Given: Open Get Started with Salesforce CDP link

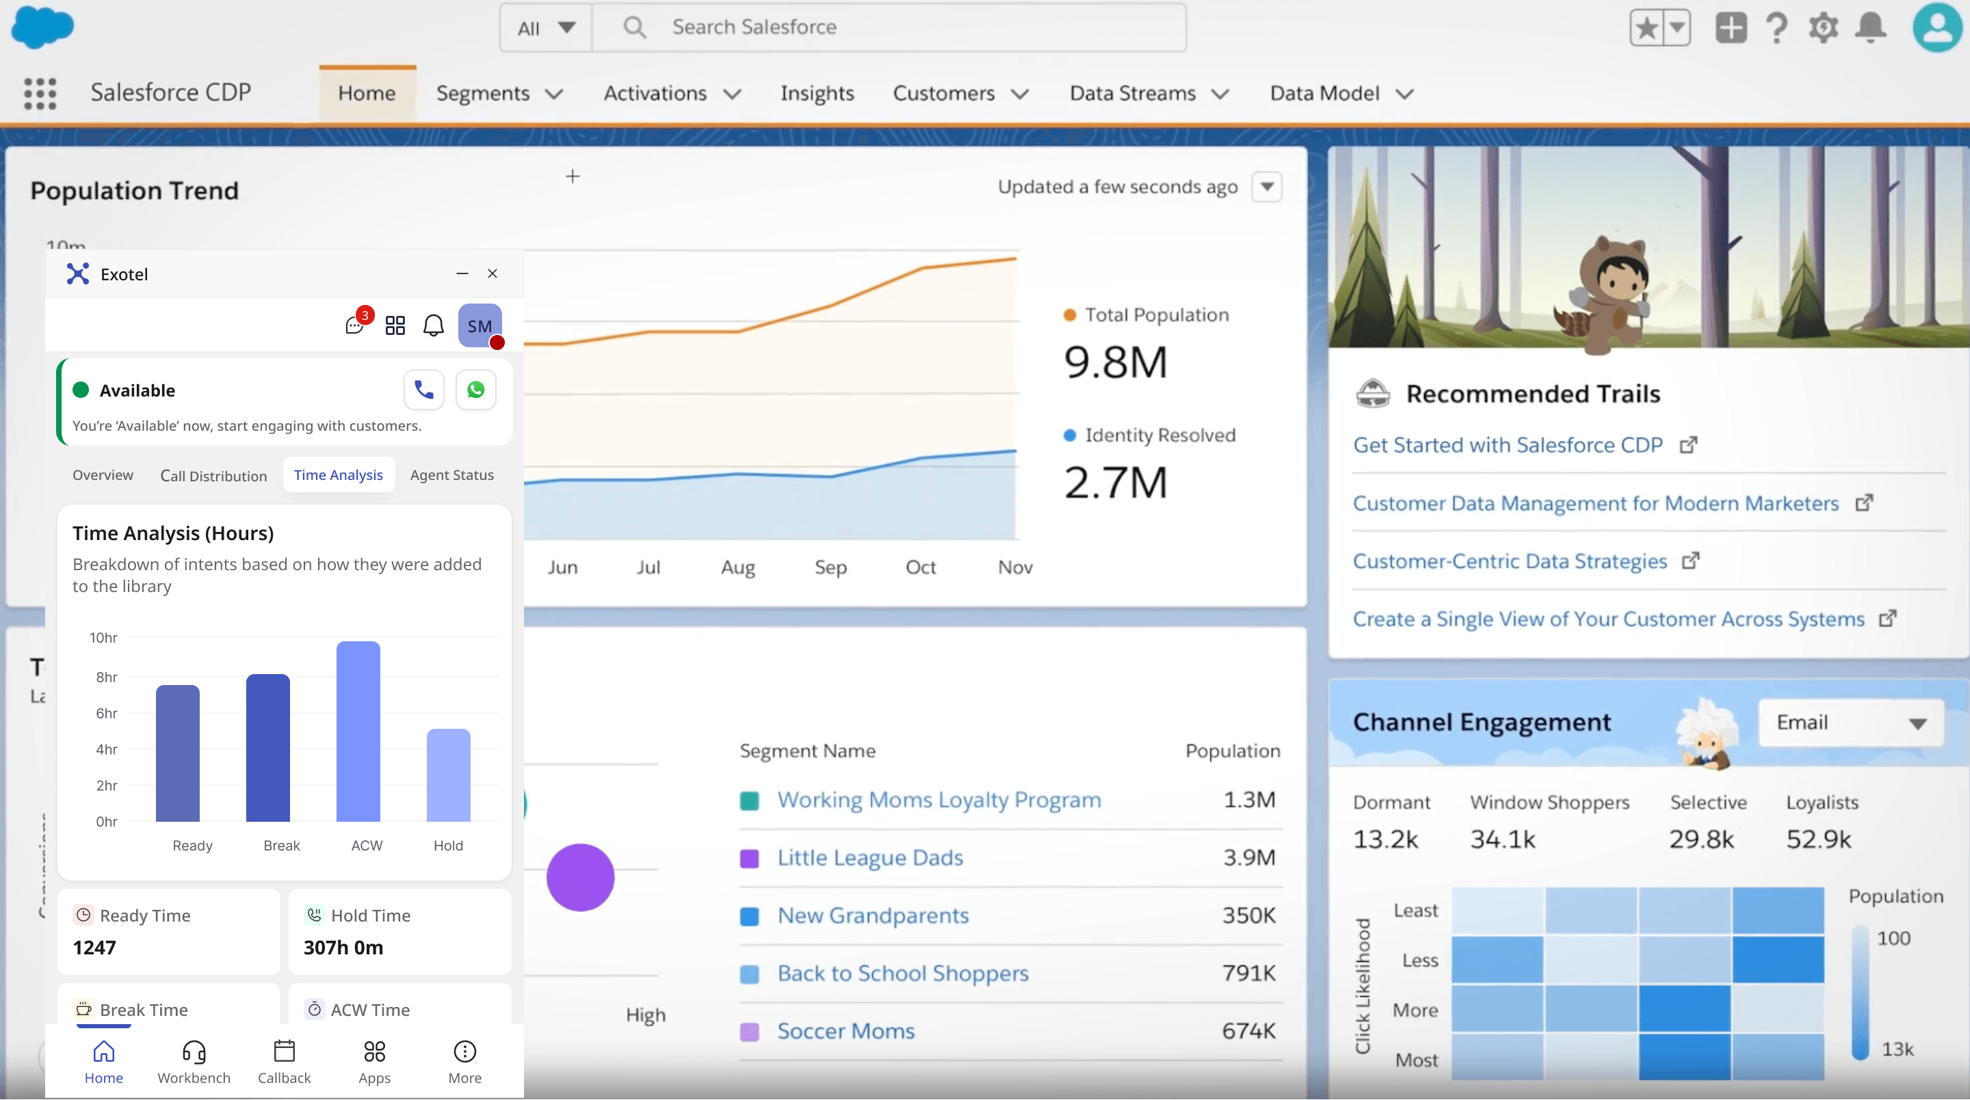Looking at the screenshot, I should coord(1508,445).
